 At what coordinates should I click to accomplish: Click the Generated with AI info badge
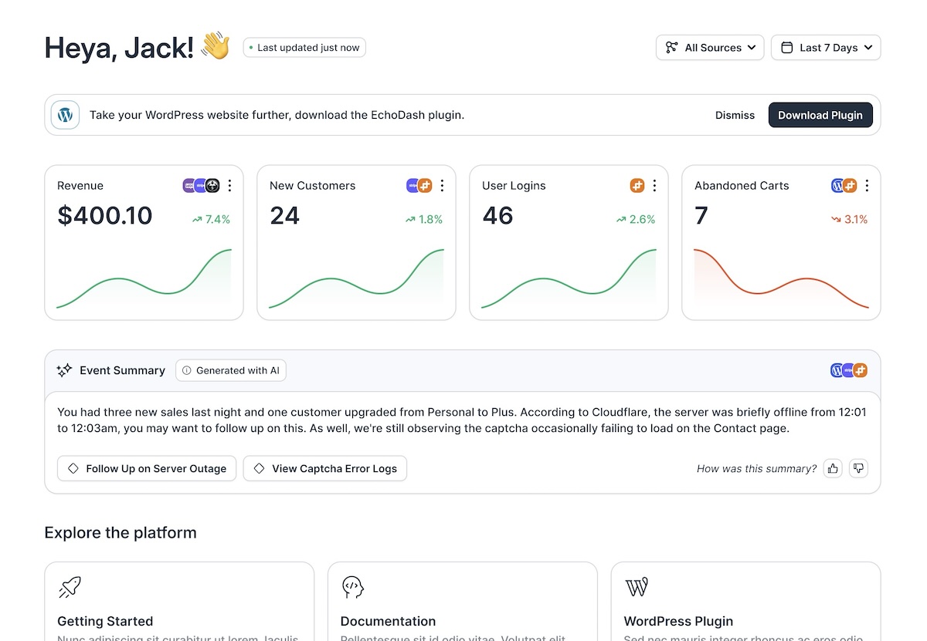pos(230,370)
